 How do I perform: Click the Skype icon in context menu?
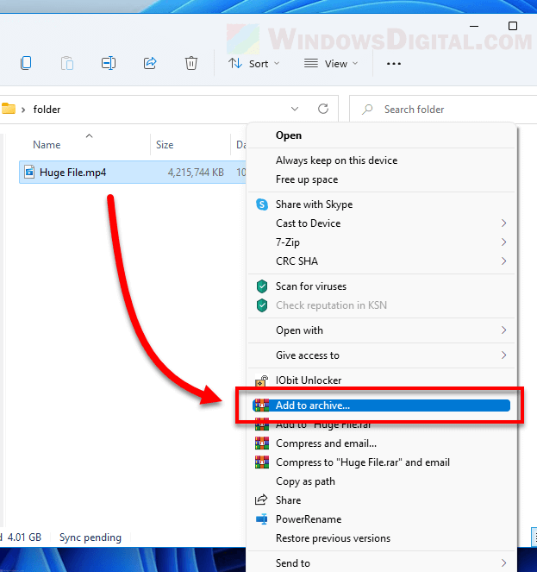[262, 204]
